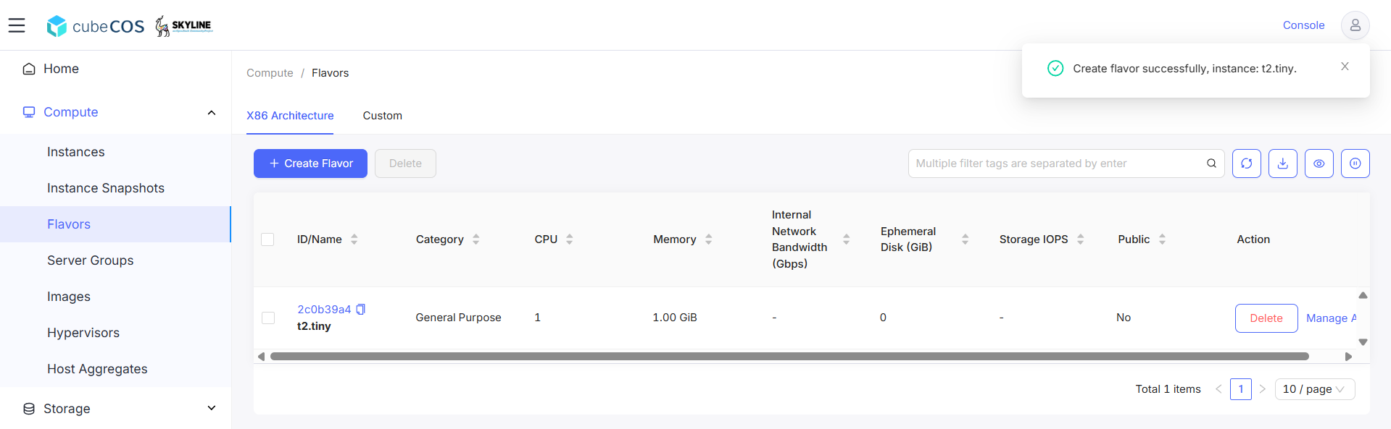Switch to the Custom tab

(383, 116)
